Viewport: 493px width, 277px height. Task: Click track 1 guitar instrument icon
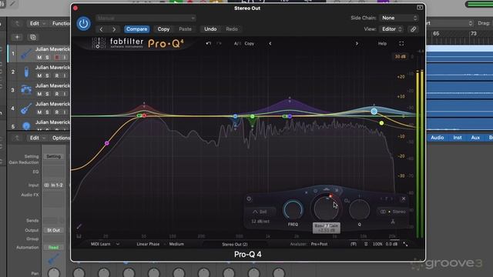26,54
